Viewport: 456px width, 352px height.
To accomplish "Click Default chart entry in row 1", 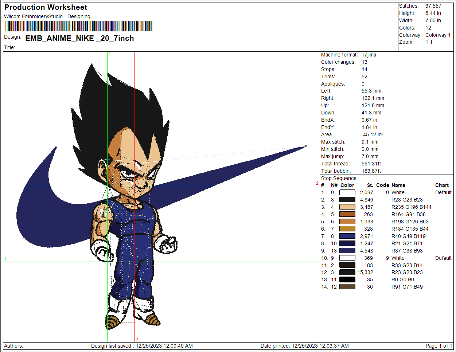I will [x=443, y=192].
